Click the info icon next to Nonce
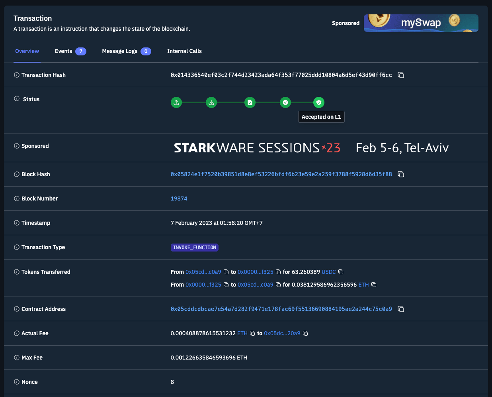This screenshot has width=492, height=397. [17, 382]
